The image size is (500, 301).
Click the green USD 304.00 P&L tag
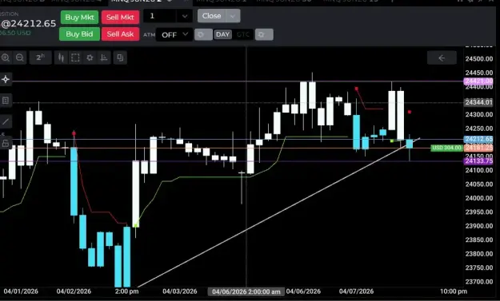point(446,148)
